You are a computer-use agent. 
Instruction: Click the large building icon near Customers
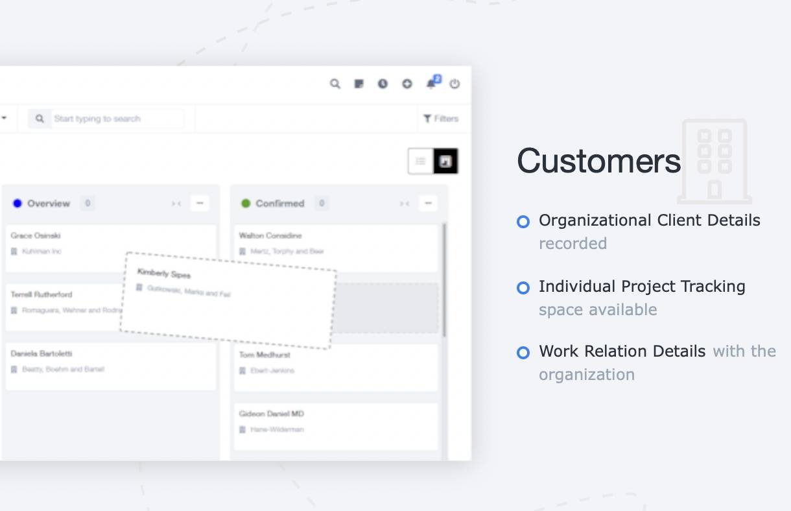[x=714, y=161]
